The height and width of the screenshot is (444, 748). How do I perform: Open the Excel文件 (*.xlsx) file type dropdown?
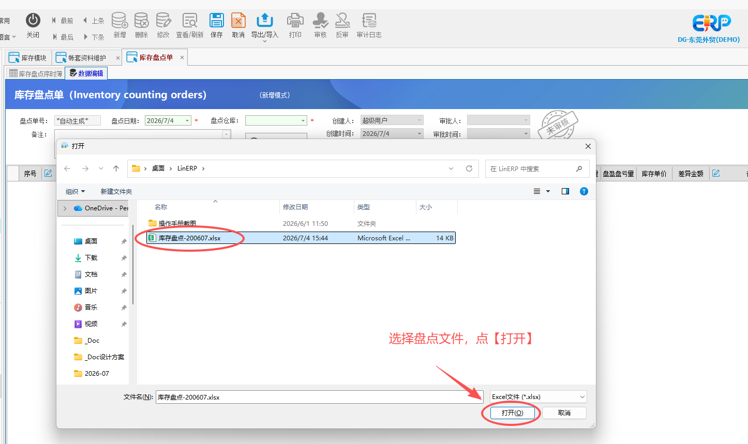[538, 397]
